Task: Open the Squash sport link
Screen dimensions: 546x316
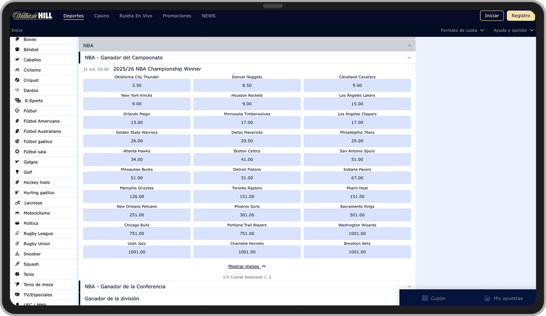Action: pyautogui.click(x=31, y=264)
